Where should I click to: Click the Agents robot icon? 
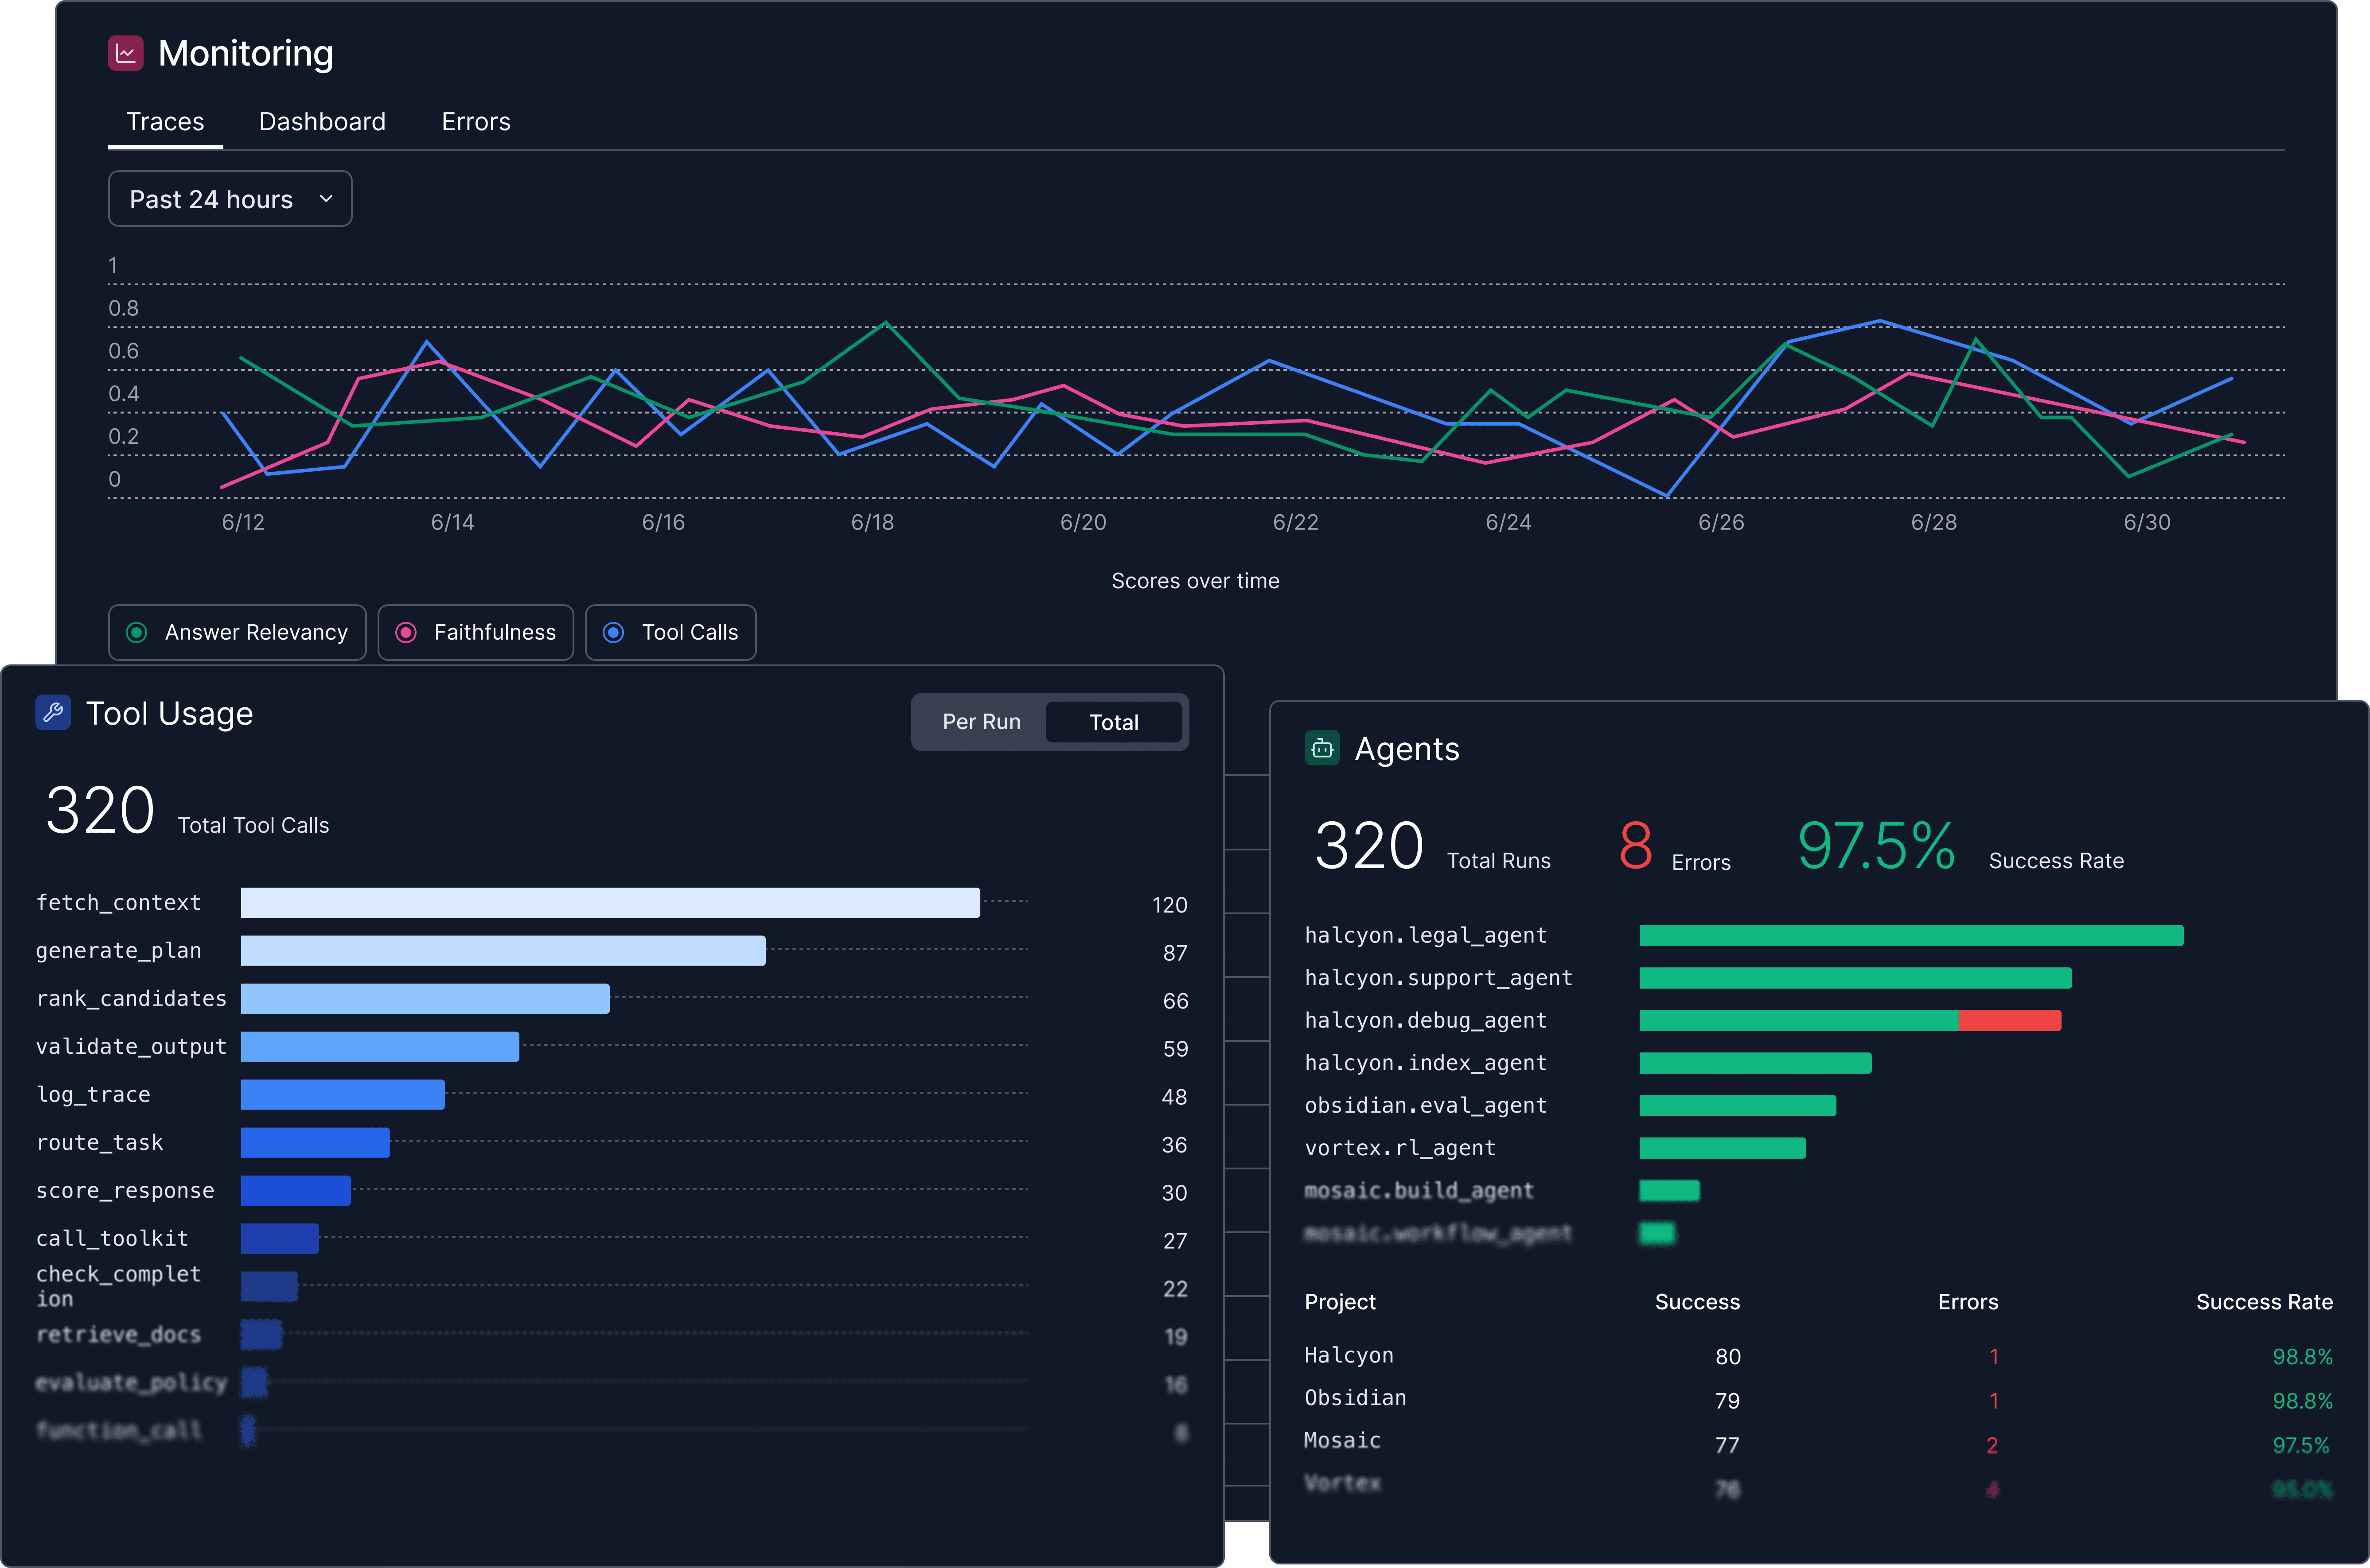(x=1321, y=748)
